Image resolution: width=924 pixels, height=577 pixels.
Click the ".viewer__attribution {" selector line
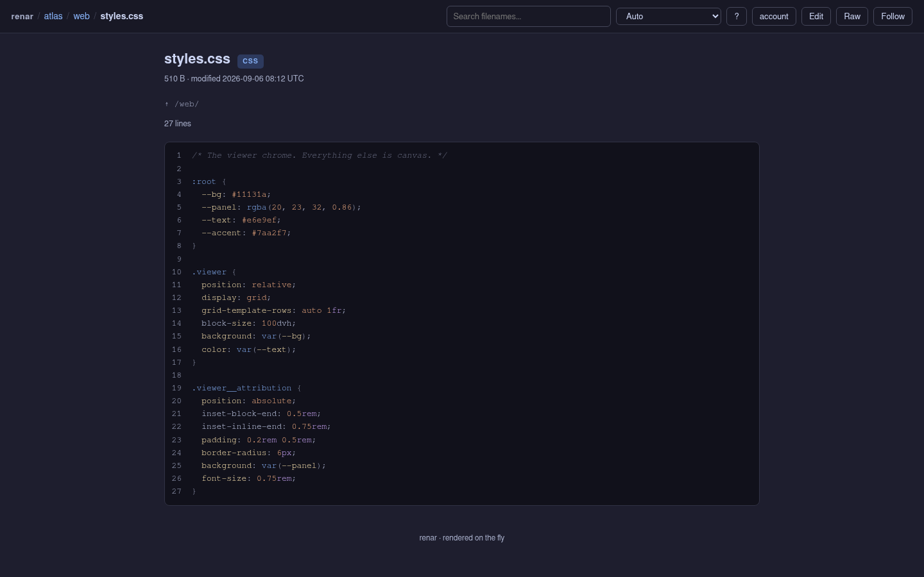(x=246, y=388)
